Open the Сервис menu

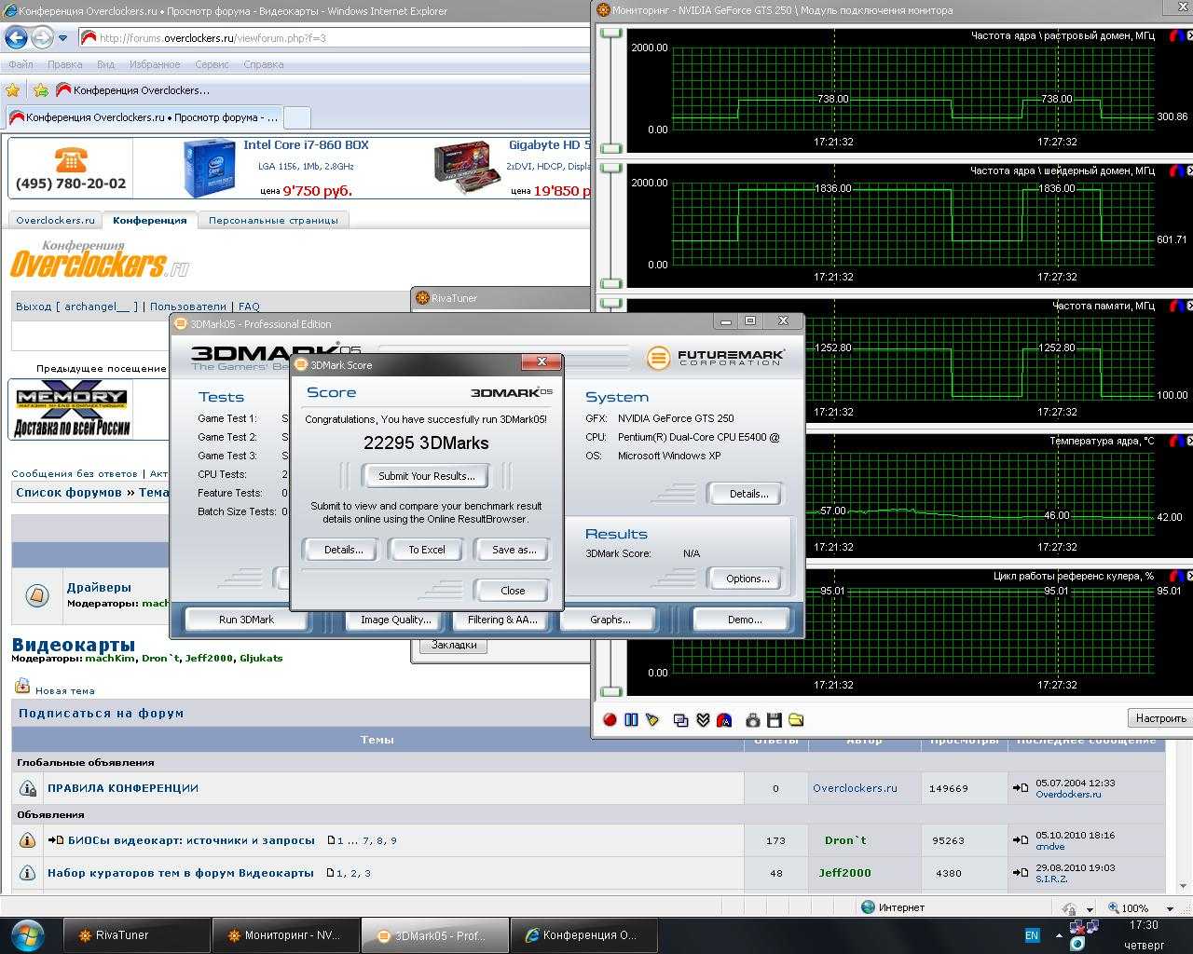213,64
